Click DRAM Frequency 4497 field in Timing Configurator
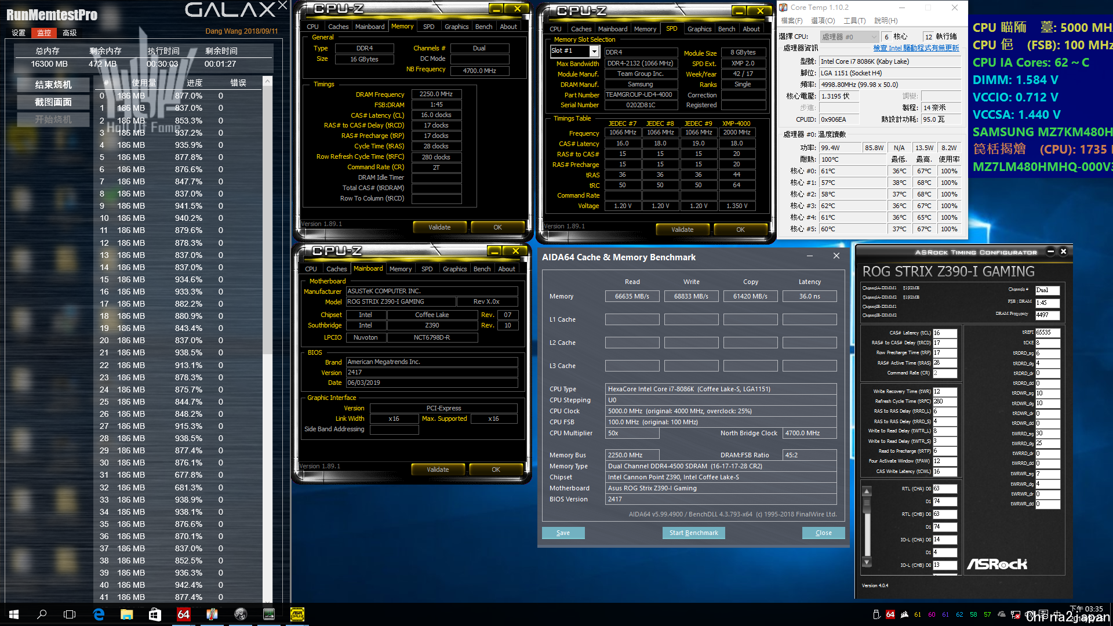This screenshot has width=1113, height=626. pyautogui.click(x=1047, y=315)
